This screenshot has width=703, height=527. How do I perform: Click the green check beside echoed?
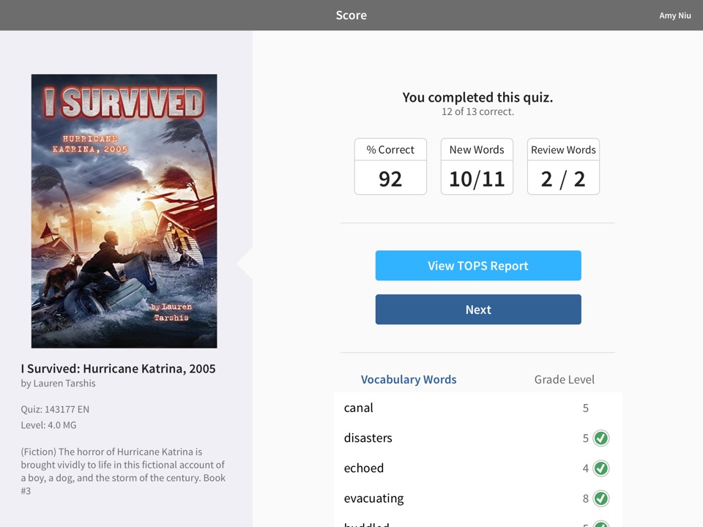tap(600, 468)
